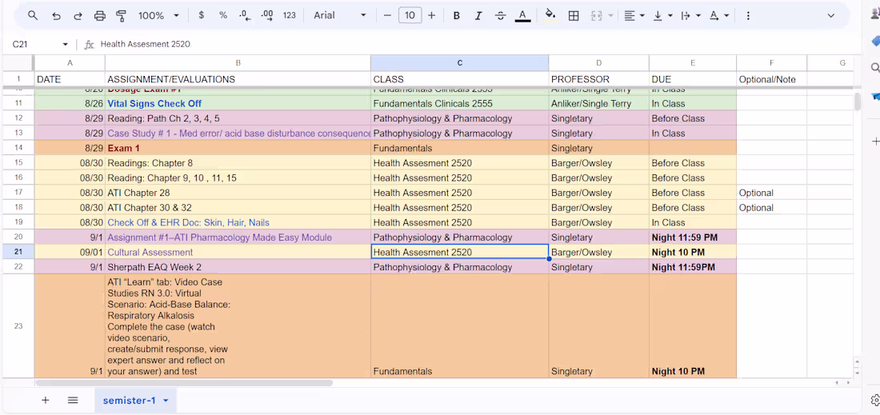Viewport: 880px width, 415px height.
Task: Click the font size field showing 10
Action: 410,16
